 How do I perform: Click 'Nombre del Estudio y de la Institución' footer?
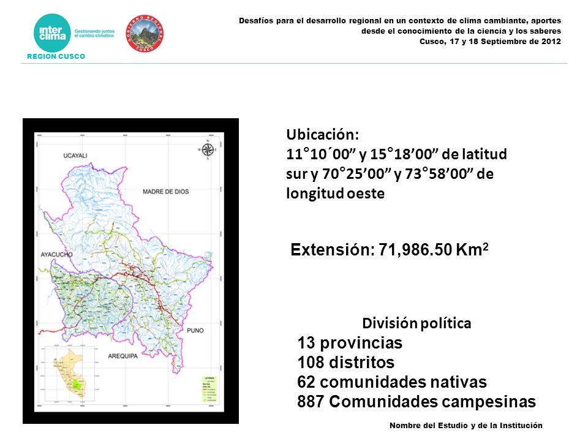466,425
